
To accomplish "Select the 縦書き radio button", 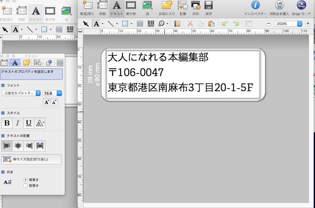I will pyautogui.click(x=25, y=185).
